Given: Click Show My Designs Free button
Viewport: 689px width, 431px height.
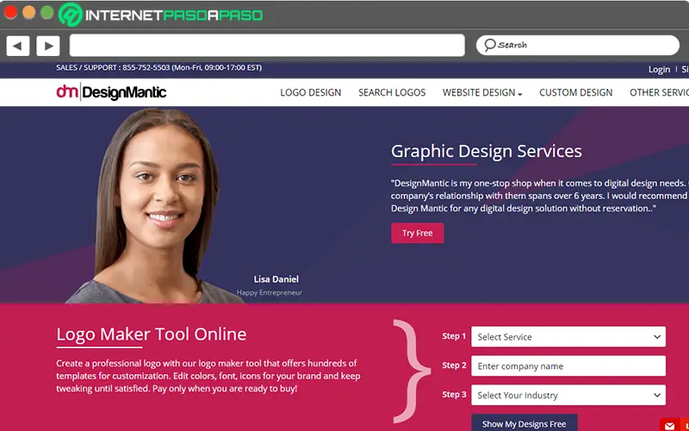Looking at the screenshot, I should [525, 423].
